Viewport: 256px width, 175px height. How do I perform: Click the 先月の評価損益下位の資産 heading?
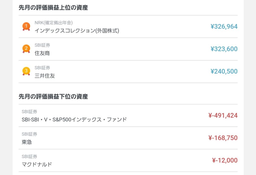[53, 96]
